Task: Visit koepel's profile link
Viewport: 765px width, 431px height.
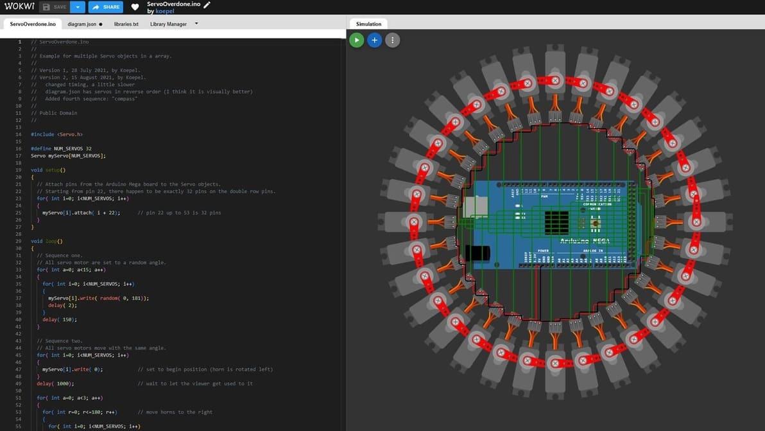Action: 165,11
